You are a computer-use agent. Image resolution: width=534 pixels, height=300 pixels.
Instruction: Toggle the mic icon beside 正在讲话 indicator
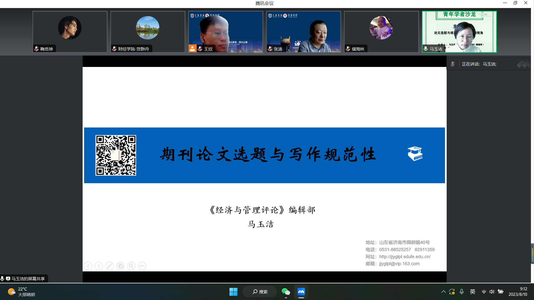click(453, 64)
